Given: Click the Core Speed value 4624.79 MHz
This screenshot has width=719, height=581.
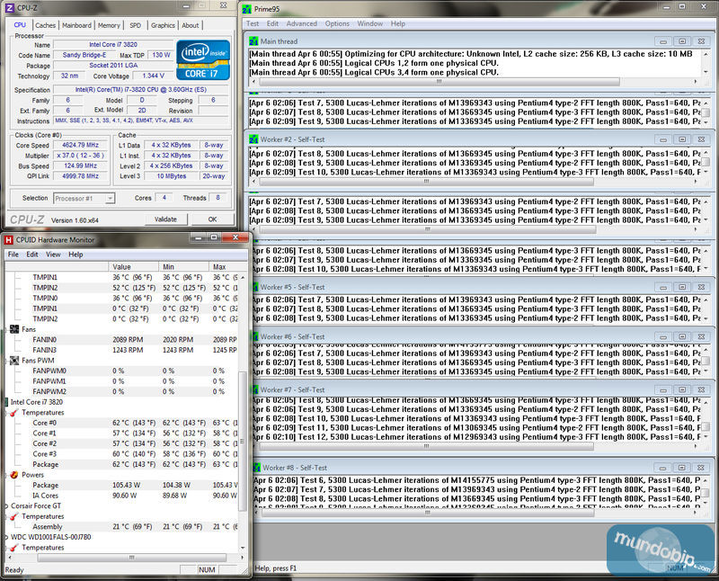Looking at the screenshot, I should 80,145.
